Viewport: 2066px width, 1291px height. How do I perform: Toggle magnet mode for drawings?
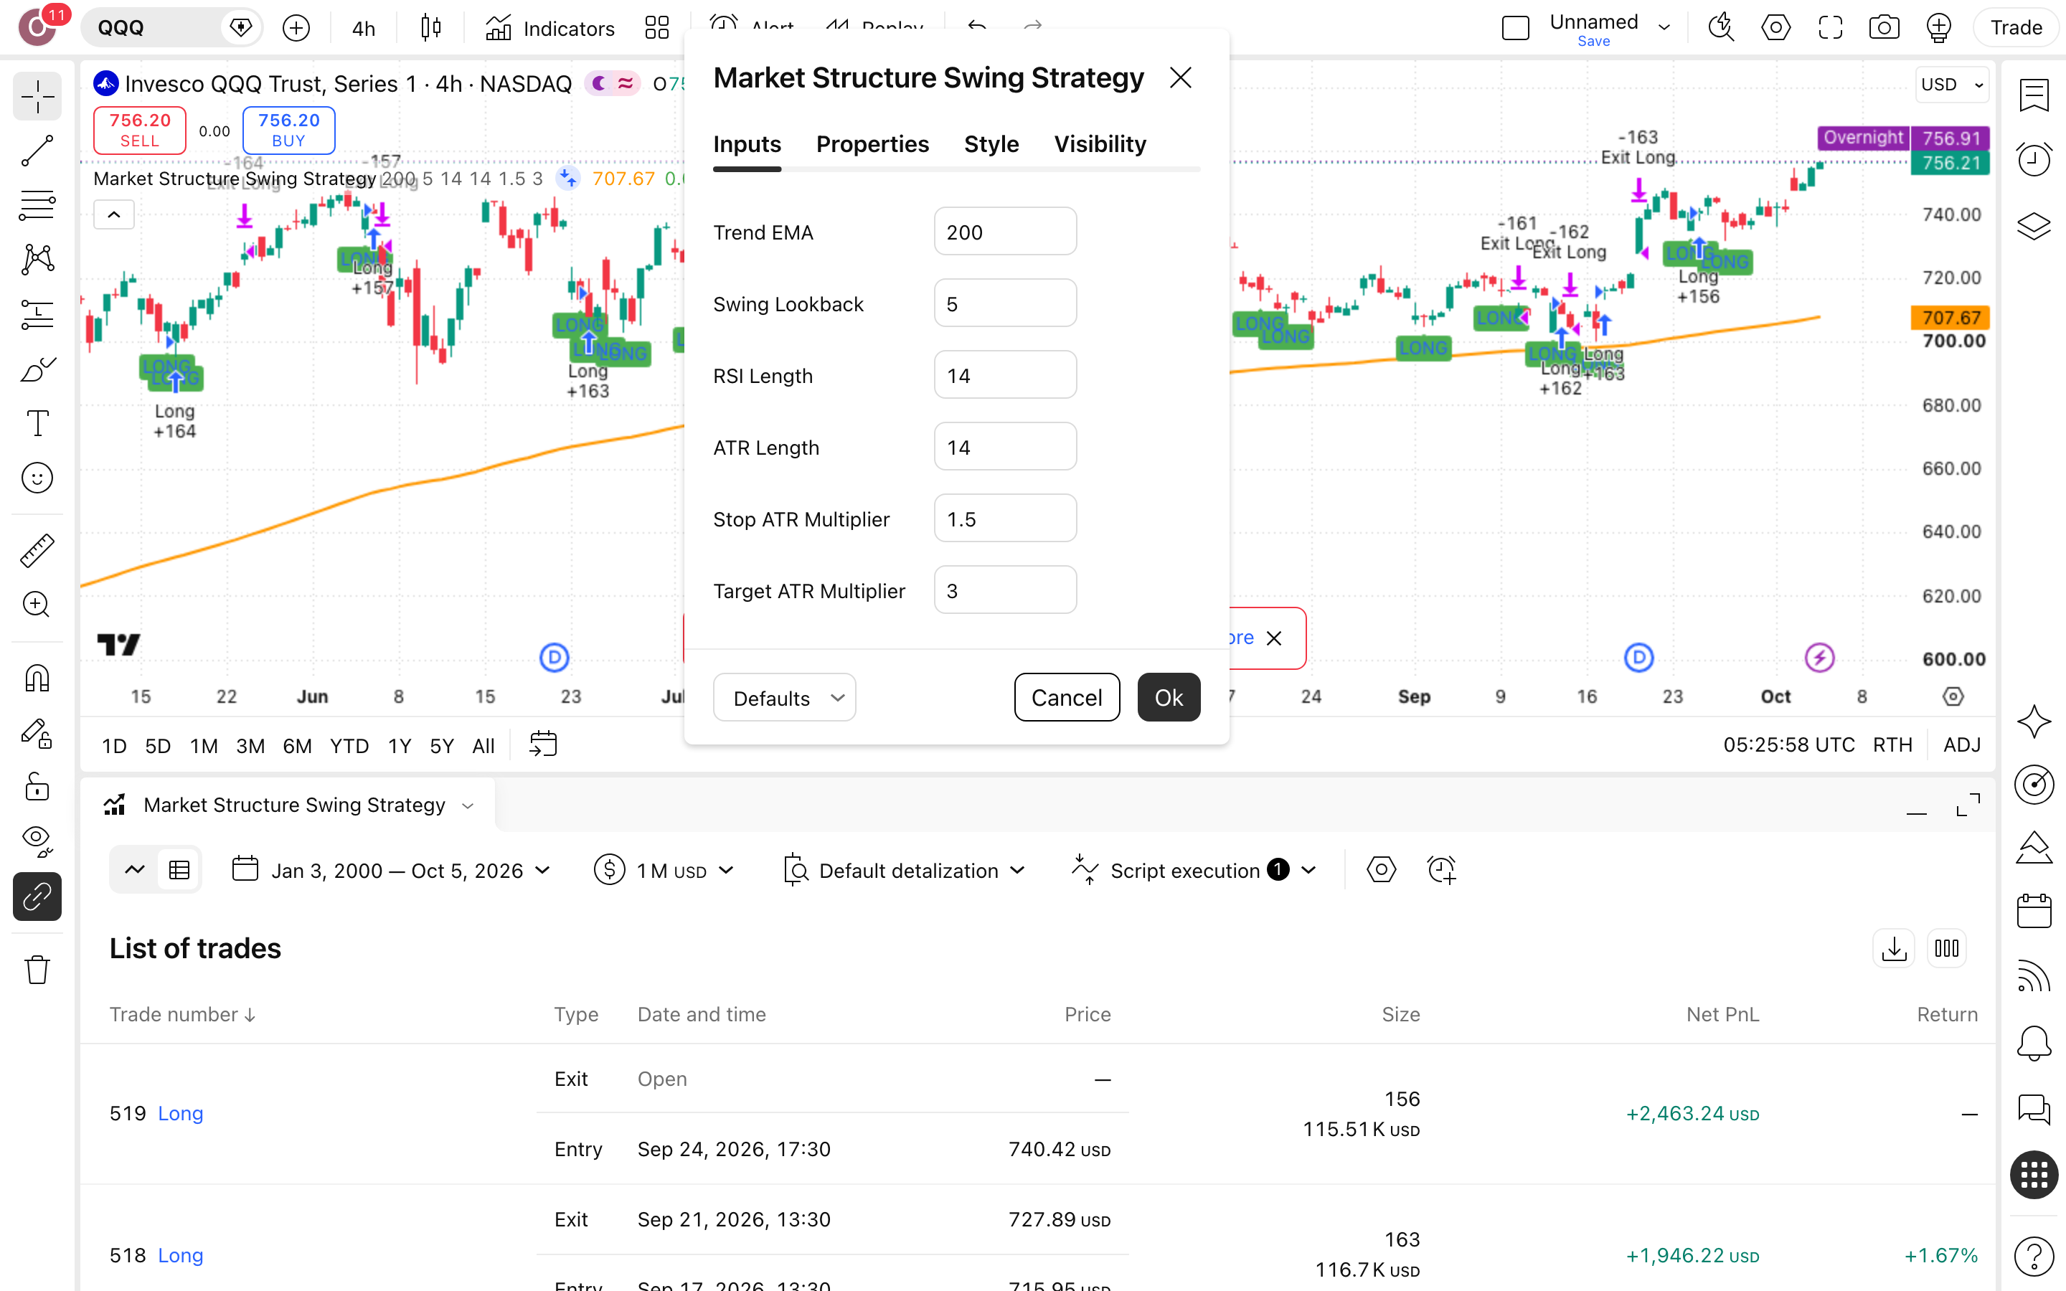[x=37, y=678]
